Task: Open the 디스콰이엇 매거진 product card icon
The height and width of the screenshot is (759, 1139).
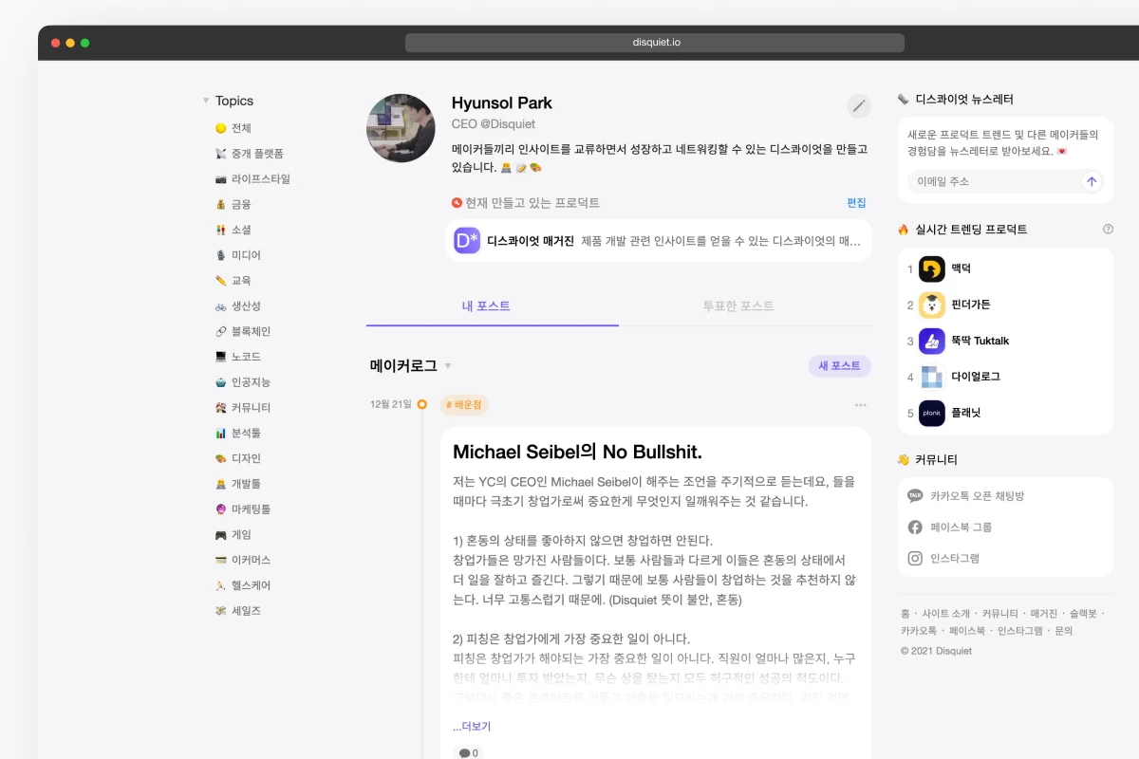Action: (467, 241)
